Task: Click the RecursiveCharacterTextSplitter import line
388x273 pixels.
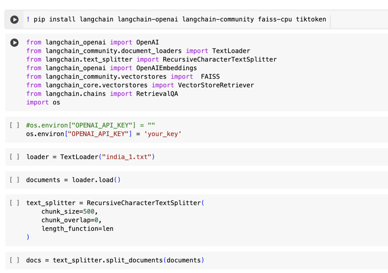Action: (x=151, y=60)
